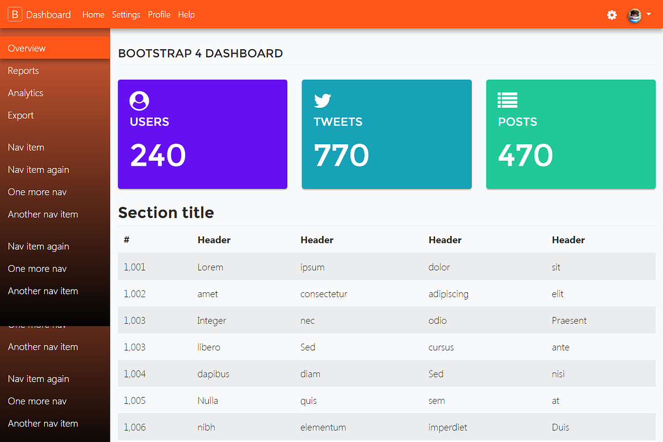
Task: Select table cell 'dapibus'
Action: point(213,374)
